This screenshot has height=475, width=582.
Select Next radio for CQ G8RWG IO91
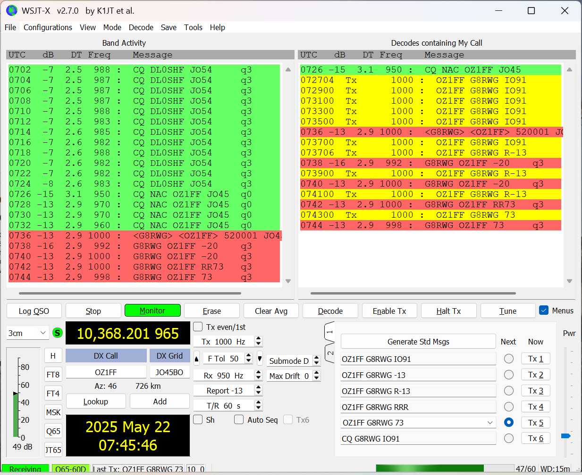point(508,438)
